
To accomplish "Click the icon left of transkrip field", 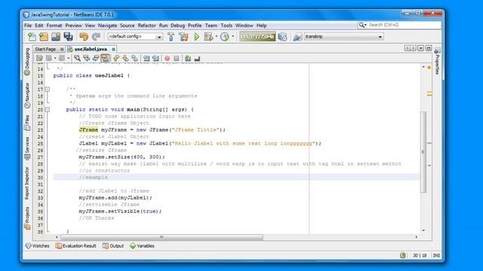I will pyautogui.click(x=297, y=37).
